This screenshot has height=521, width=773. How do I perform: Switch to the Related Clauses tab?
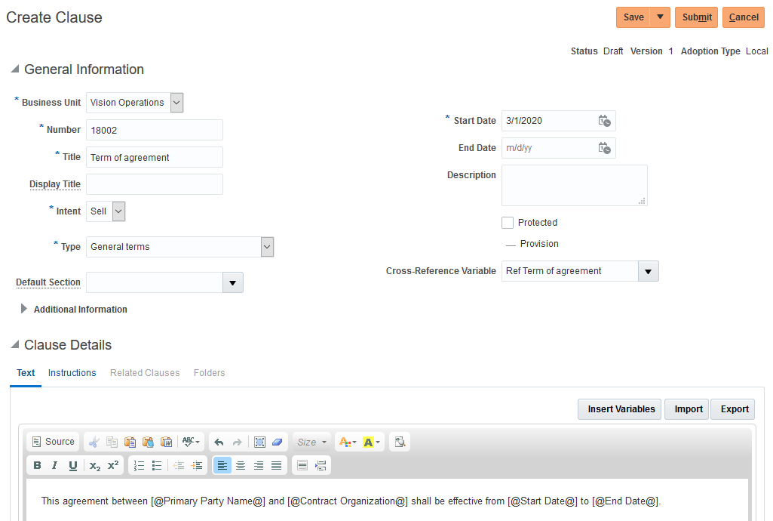click(x=145, y=373)
